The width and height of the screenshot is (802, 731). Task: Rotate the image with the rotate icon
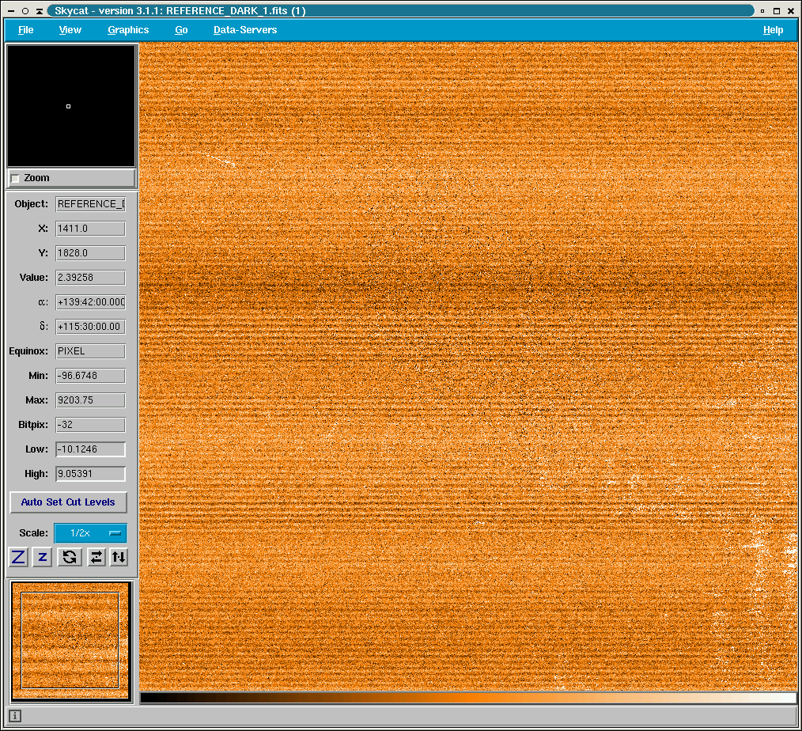70,557
